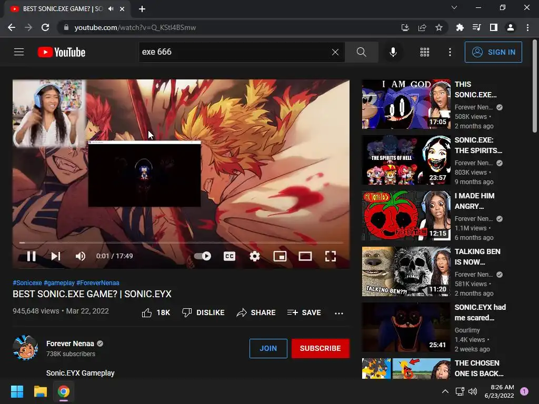Image resolution: width=539 pixels, height=404 pixels.
Task: Open the Windows Start menu
Action: pos(17,391)
